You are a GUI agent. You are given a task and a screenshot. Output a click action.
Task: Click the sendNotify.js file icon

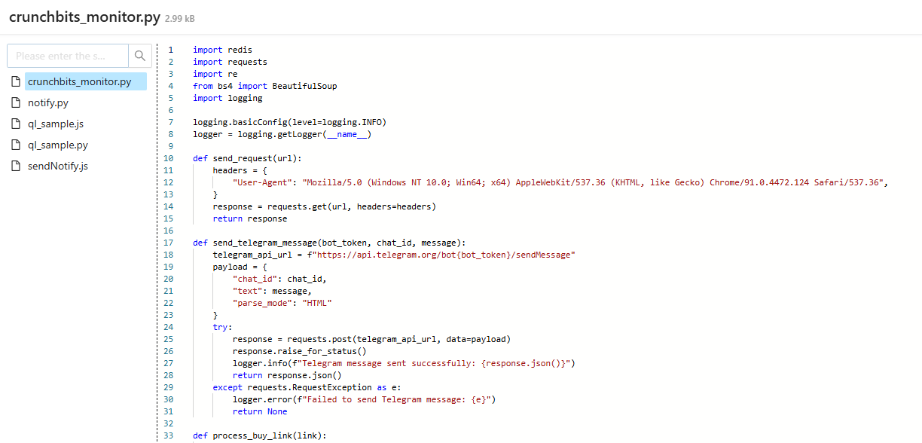(16, 166)
